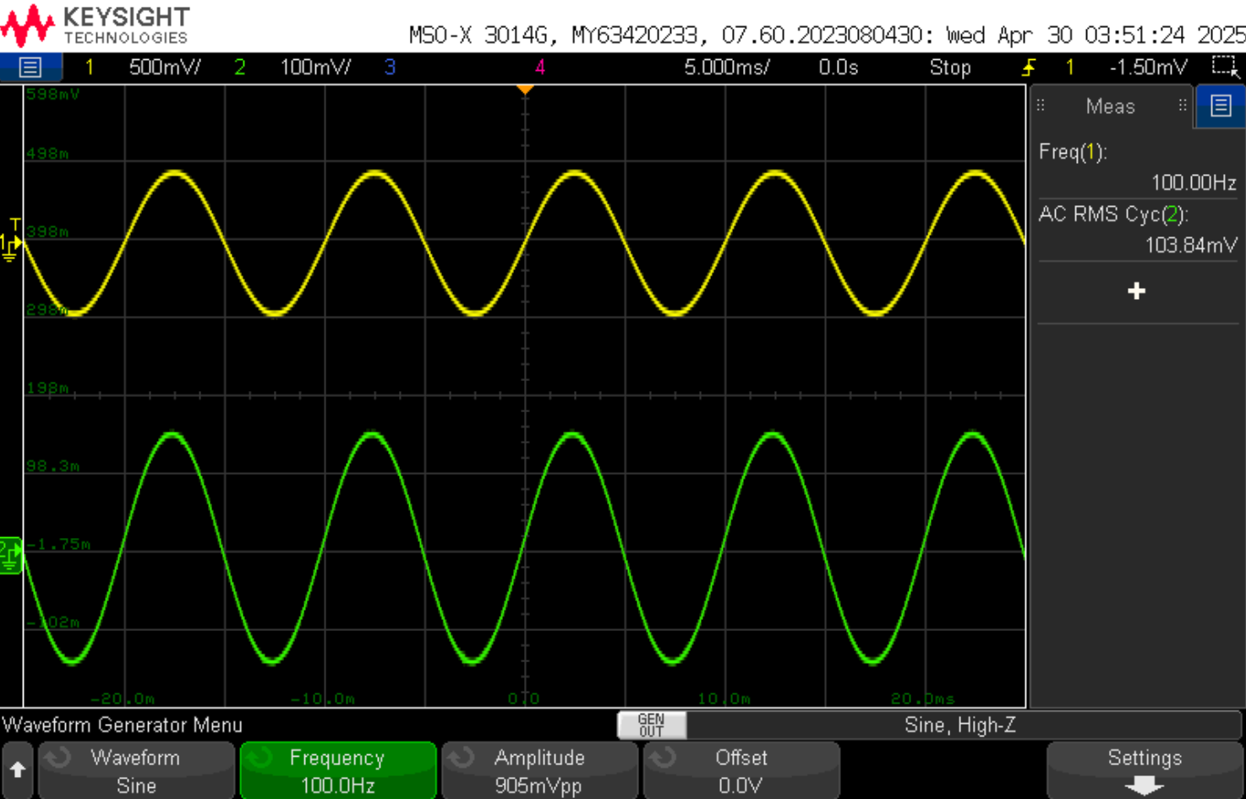Open the Waveform Sine softkey

(136, 770)
